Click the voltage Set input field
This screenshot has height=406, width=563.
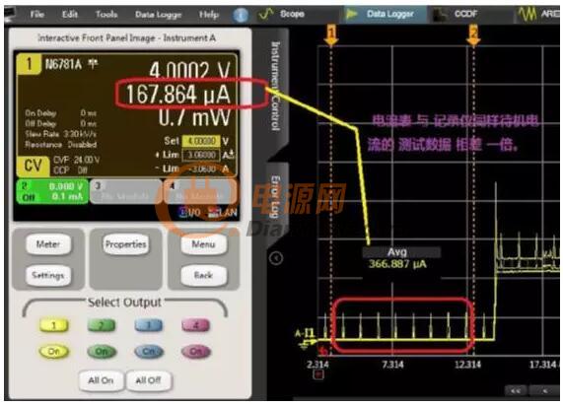pyautogui.click(x=201, y=141)
